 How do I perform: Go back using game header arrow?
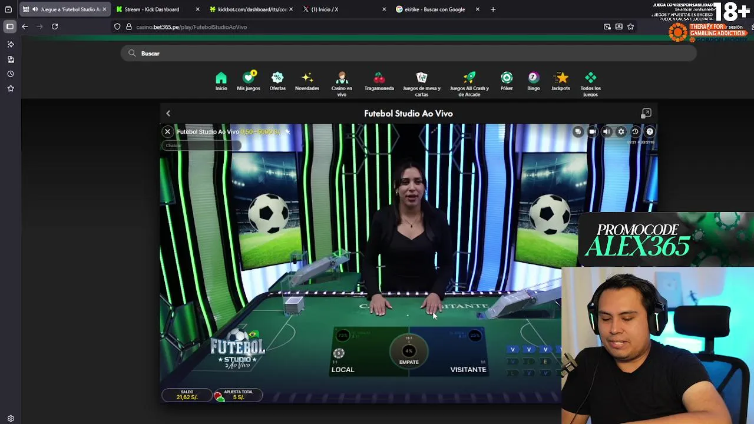pos(168,113)
